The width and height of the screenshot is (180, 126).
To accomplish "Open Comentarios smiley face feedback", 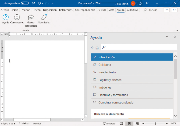I will (x=17, y=18).
